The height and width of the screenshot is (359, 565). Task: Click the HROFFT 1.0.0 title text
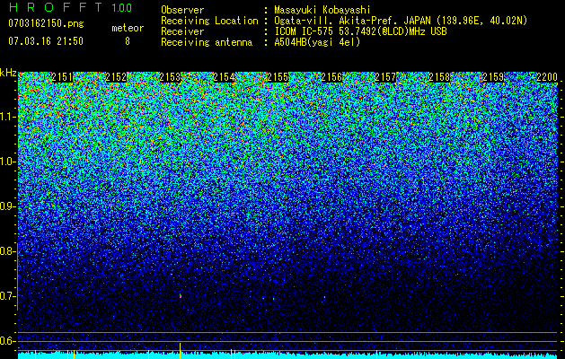click(x=70, y=7)
